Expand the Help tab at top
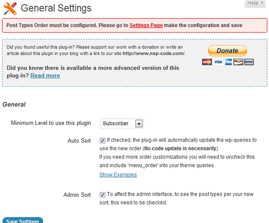 coord(255,3)
